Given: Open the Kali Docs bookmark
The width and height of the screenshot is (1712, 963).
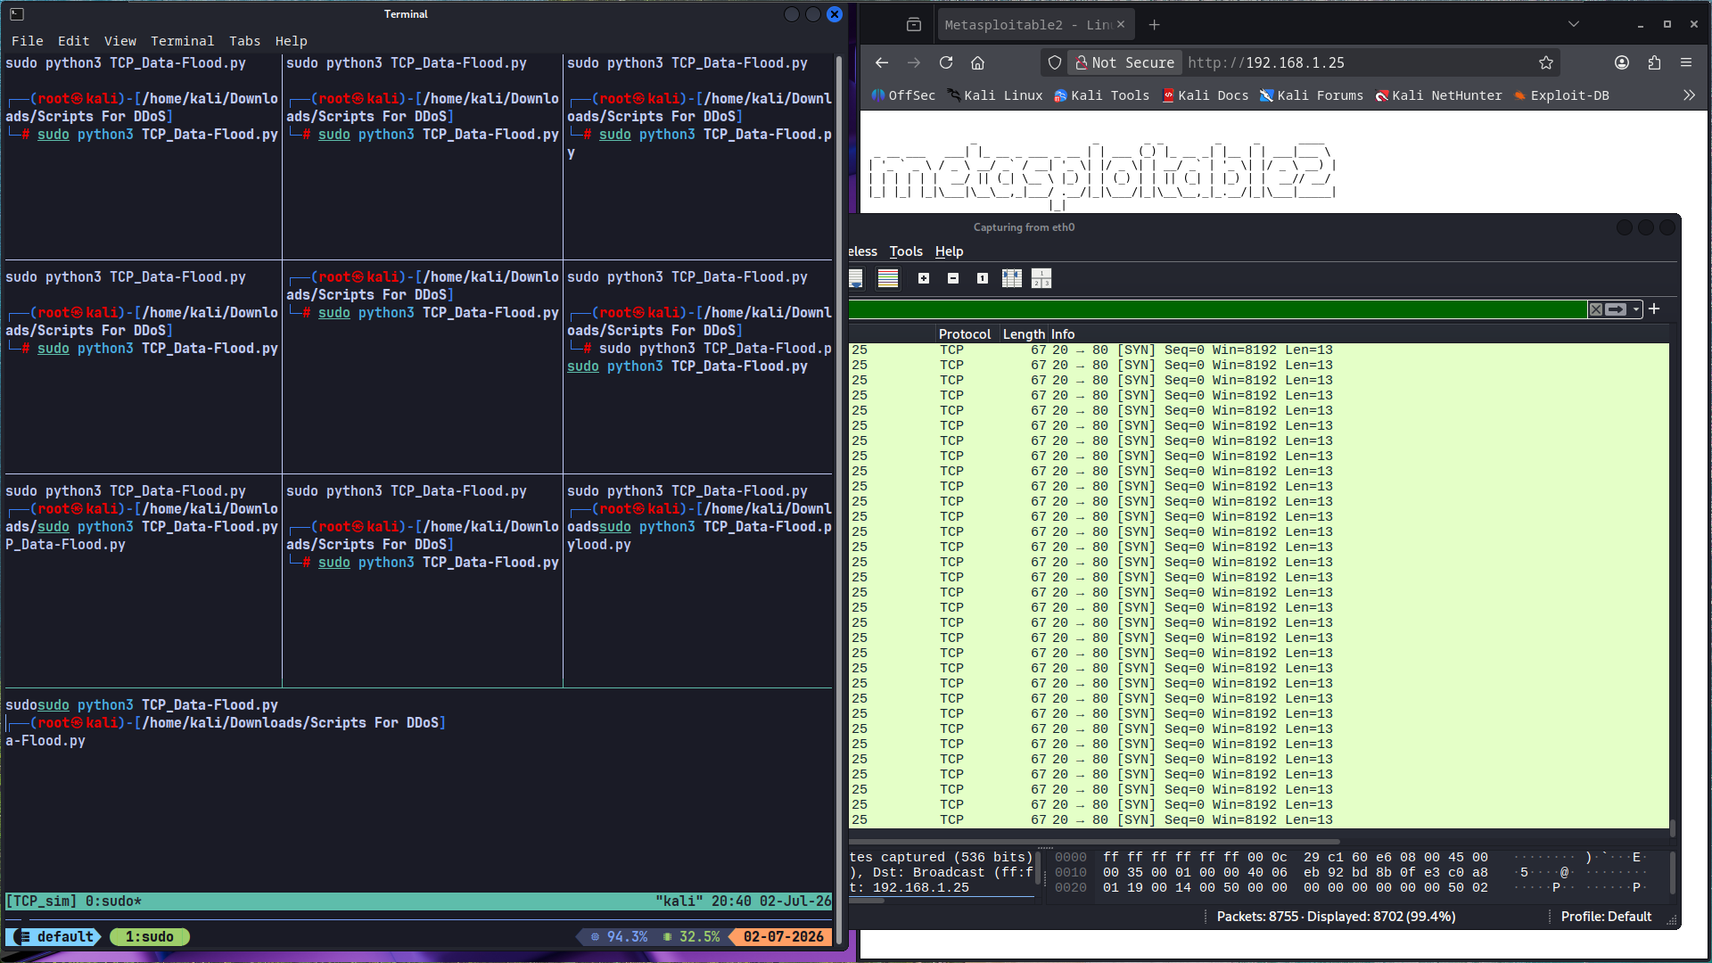Looking at the screenshot, I should click(x=1206, y=95).
